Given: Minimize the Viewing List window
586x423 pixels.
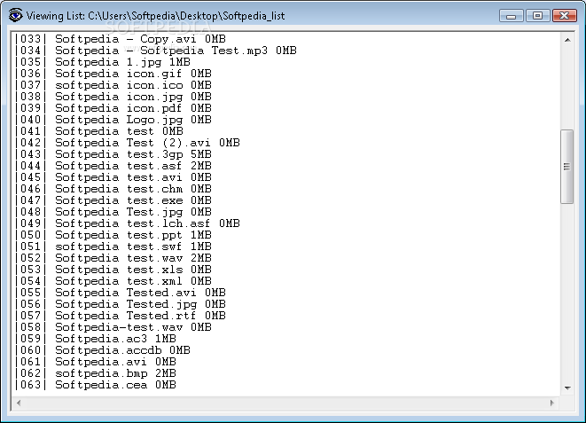Looking at the screenshot, I should [x=512, y=16].
